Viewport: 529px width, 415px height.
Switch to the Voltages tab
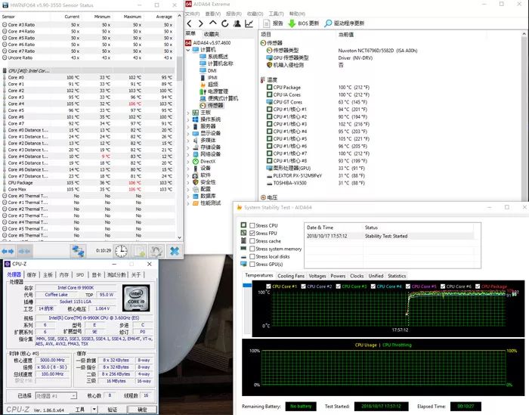317,276
